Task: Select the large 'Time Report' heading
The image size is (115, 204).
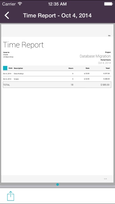Action: [23, 45]
